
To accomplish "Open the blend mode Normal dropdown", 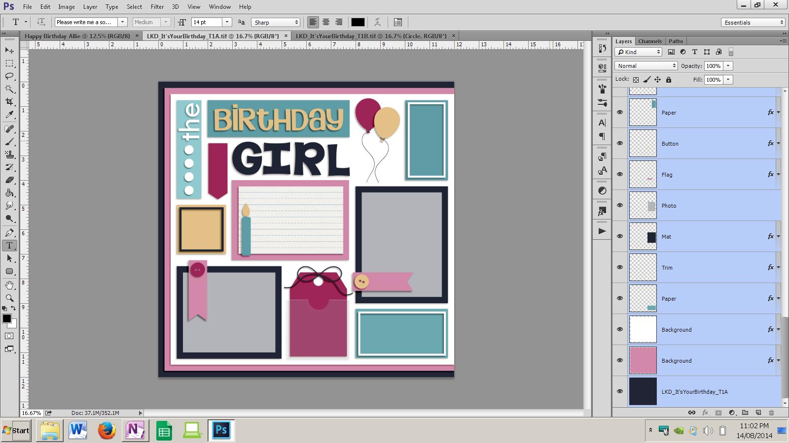I will pyautogui.click(x=646, y=66).
